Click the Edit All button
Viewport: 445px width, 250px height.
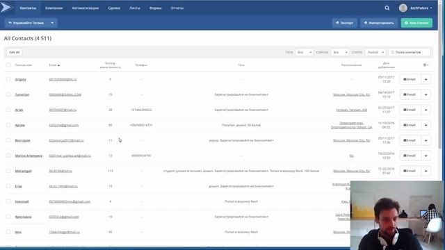click(x=15, y=52)
